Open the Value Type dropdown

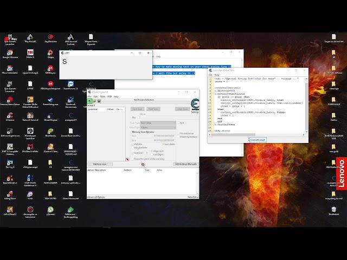click(x=158, y=128)
